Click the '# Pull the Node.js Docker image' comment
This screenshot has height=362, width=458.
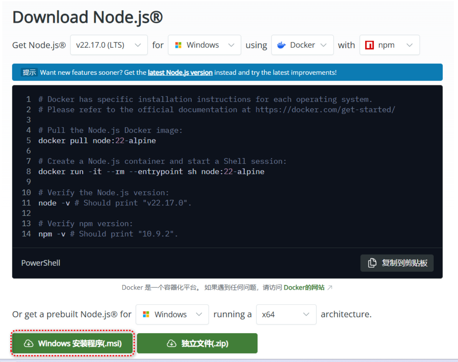[x=110, y=130]
